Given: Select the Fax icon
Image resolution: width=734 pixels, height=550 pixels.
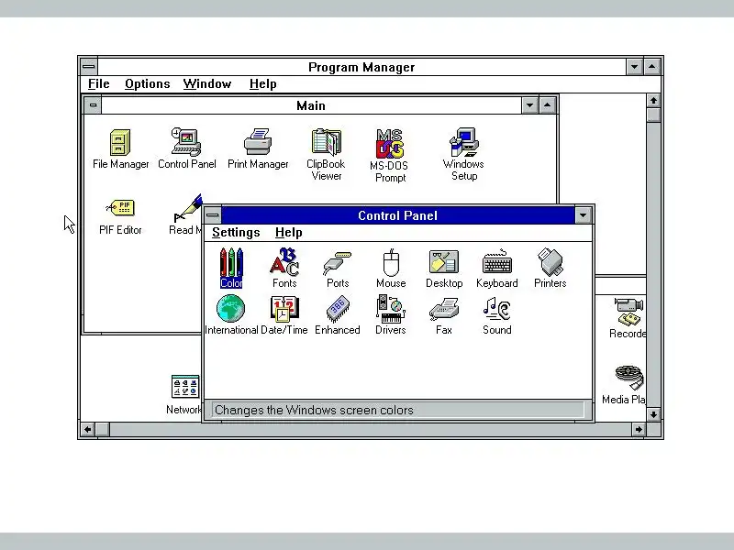Looking at the screenshot, I should tap(444, 309).
